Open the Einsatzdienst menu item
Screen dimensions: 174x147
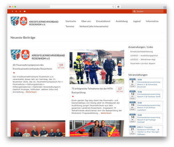(x=103, y=21)
